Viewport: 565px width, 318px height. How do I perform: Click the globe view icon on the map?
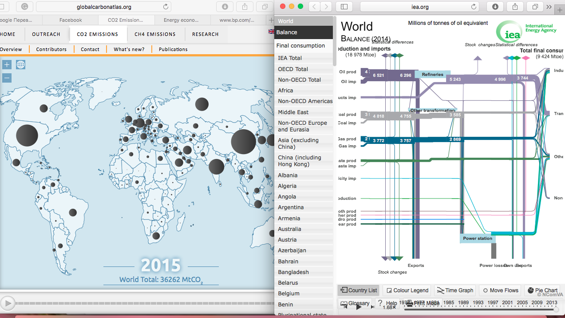click(20, 64)
